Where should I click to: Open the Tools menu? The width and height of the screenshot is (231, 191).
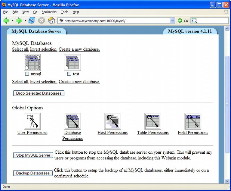[x=64, y=12]
